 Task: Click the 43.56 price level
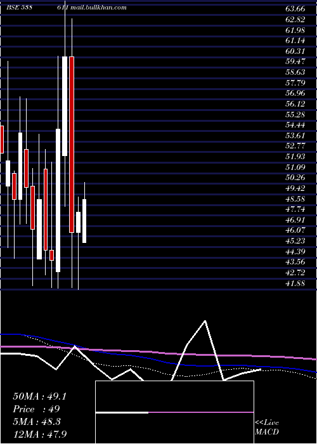295,262
